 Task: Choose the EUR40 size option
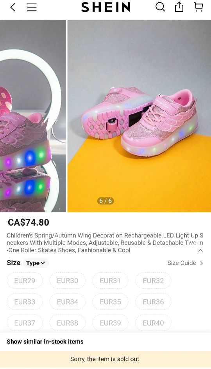coord(153,323)
